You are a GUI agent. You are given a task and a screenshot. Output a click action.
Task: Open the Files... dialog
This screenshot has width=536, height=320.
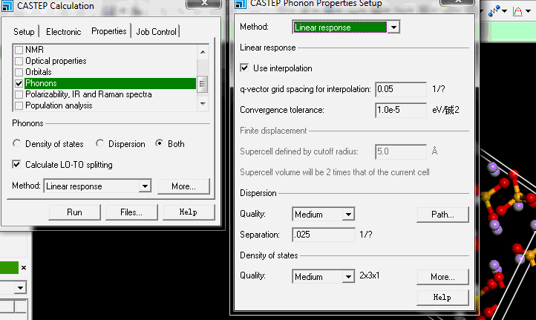click(x=131, y=212)
